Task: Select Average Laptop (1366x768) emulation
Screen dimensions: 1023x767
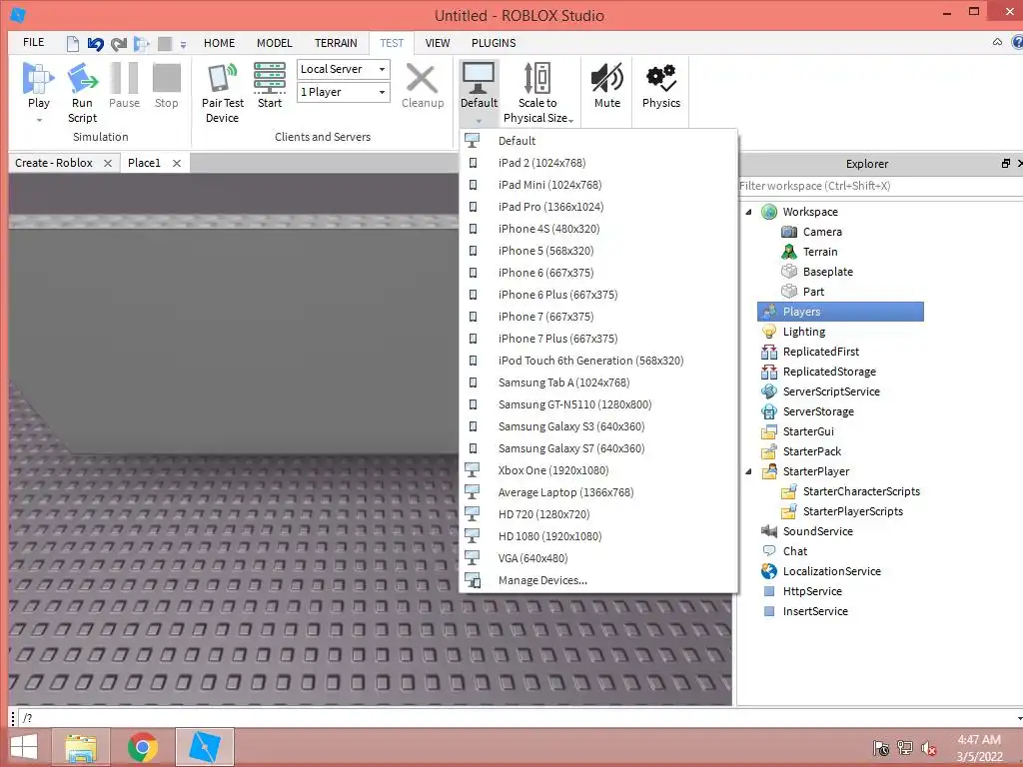Action: click(x=598, y=492)
